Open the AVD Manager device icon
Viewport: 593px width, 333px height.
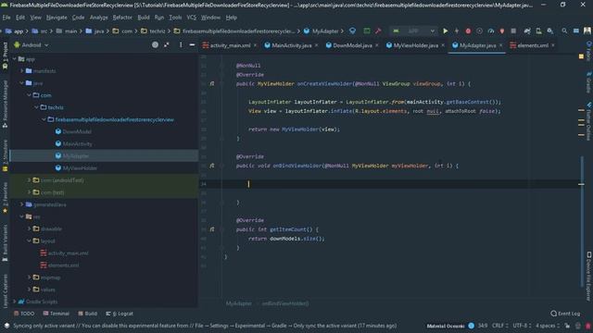[x=538, y=31]
